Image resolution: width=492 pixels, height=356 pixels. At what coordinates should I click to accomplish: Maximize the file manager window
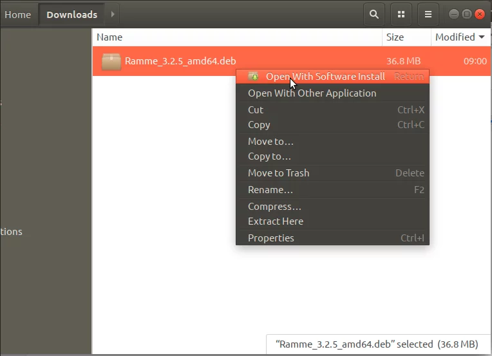pos(467,14)
